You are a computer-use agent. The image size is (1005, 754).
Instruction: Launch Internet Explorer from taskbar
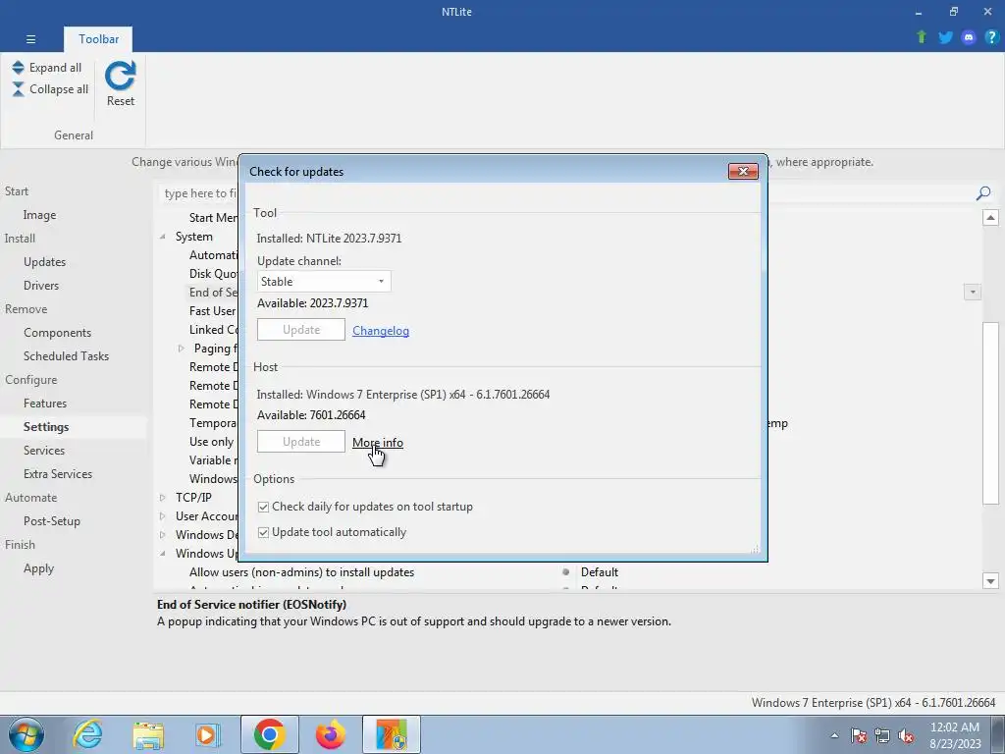[87, 734]
